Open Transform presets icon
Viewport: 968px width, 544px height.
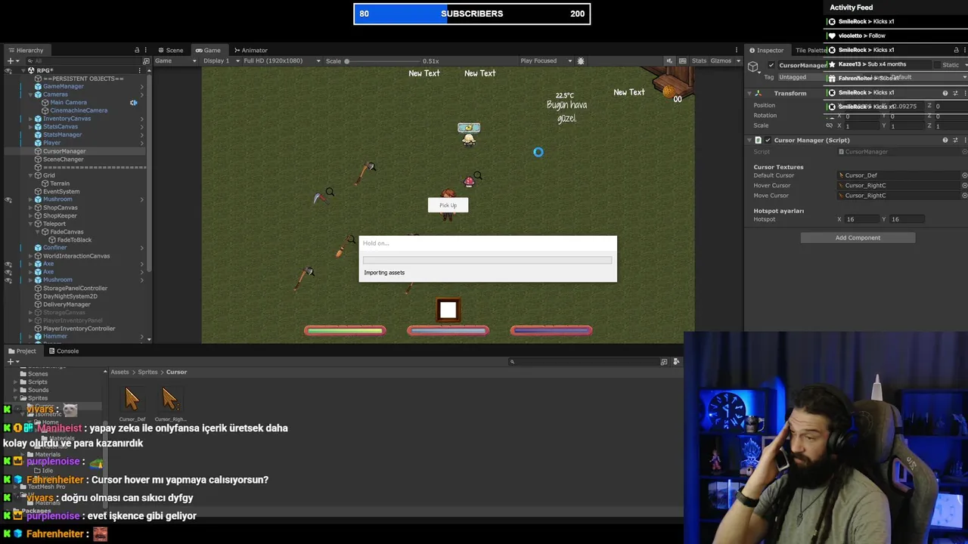click(955, 93)
